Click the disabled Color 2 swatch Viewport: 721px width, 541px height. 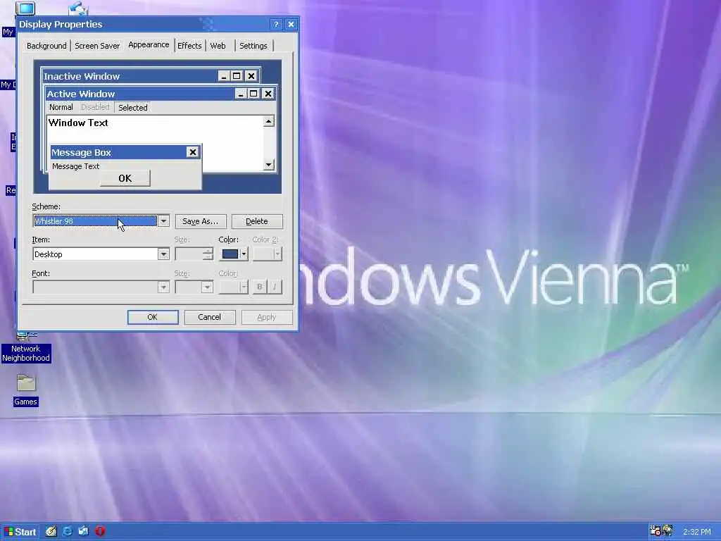pyautogui.click(x=268, y=254)
